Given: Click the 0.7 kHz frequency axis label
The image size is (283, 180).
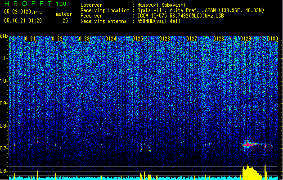Looking at the screenshot, I should coord(4,148).
